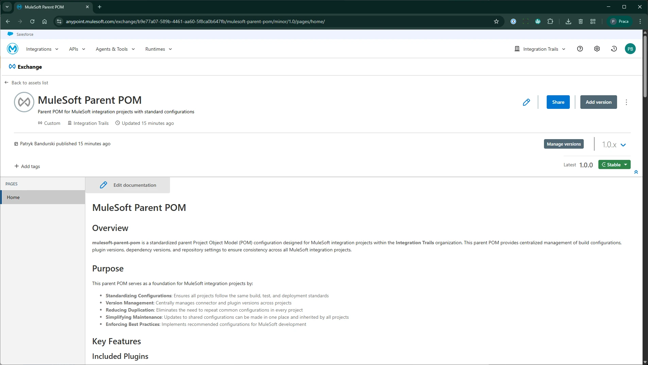Open the 1.0.x version selector dropdown

pyautogui.click(x=614, y=145)
